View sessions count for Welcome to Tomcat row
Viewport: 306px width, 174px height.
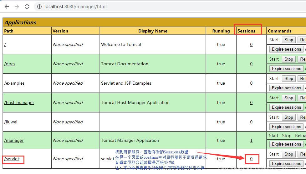pos(251,45)
